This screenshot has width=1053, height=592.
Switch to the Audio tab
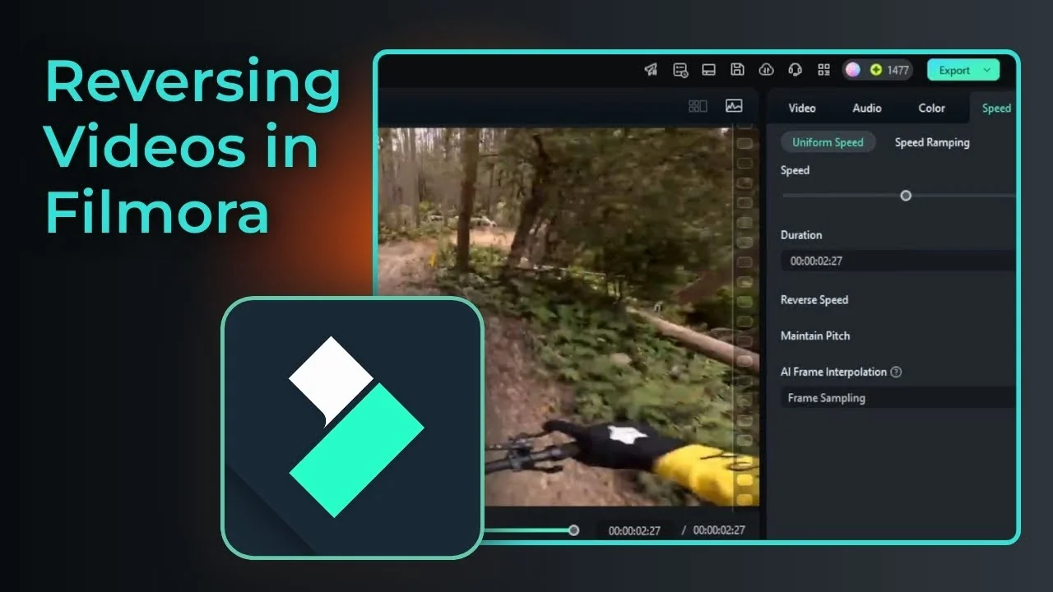tap(866, 108)
